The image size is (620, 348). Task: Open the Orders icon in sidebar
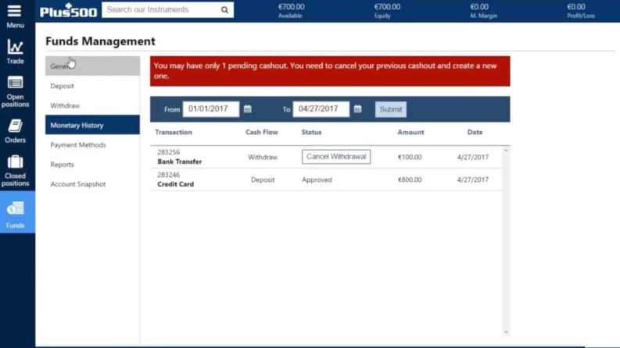click(x=15, y=126)
